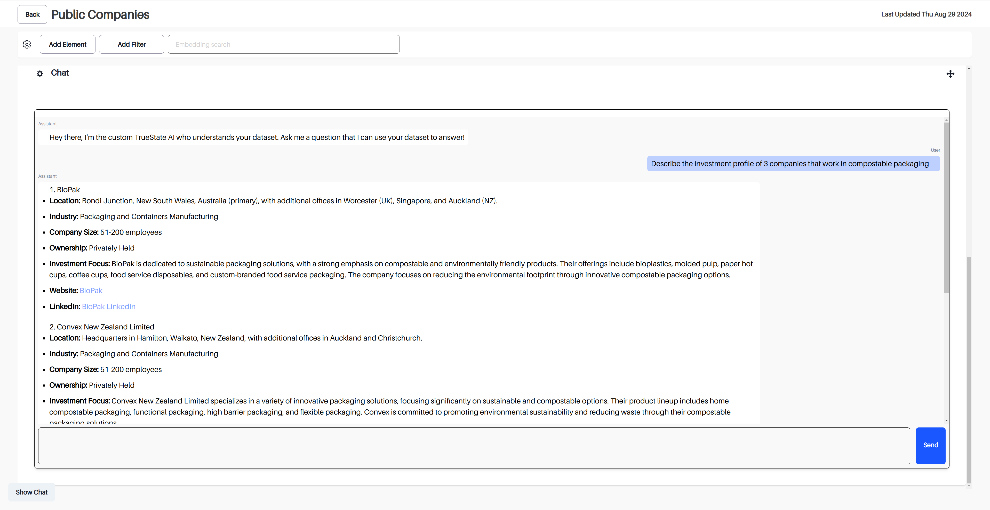Click the Last Updated Thu Aug 29 2024 text
The image size is (990, 510).
926,14
